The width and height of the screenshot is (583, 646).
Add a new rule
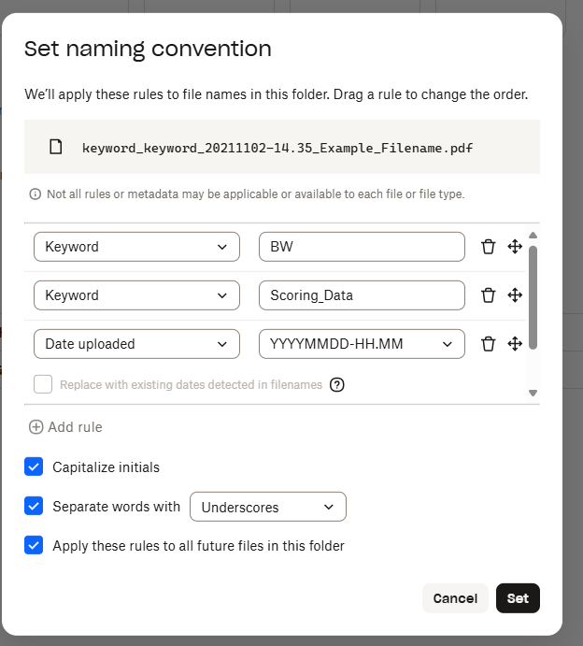point(65,427)
